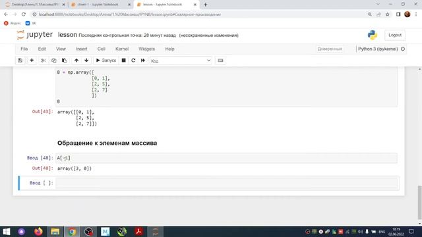
Task: Open the Chrome three-dot menu
Action: coord(416,14)
